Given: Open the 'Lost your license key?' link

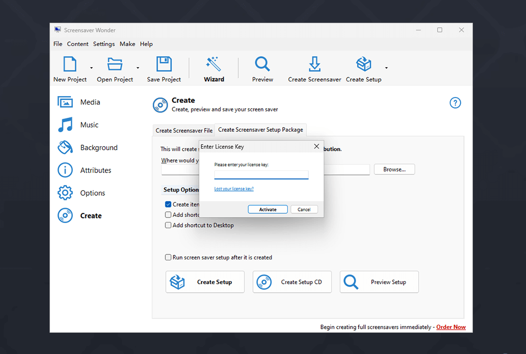Looking at the screenshot, I should click(x=234, y=189).
